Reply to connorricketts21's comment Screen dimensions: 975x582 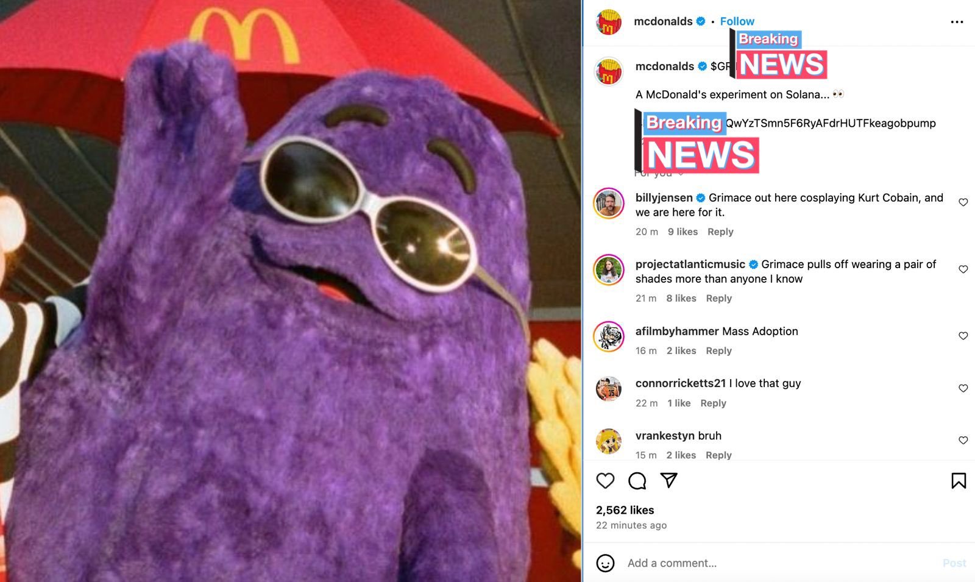point(713,403)
